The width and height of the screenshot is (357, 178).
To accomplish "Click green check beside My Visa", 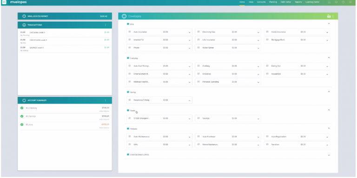I will click(22, 125).
